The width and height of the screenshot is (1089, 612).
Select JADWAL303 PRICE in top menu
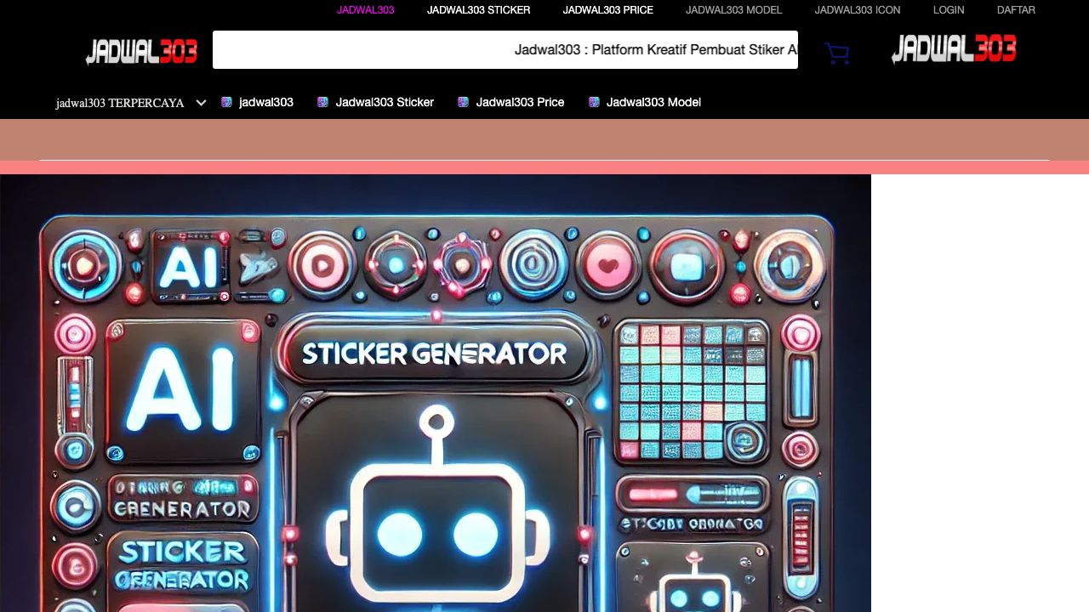(607, 10)
